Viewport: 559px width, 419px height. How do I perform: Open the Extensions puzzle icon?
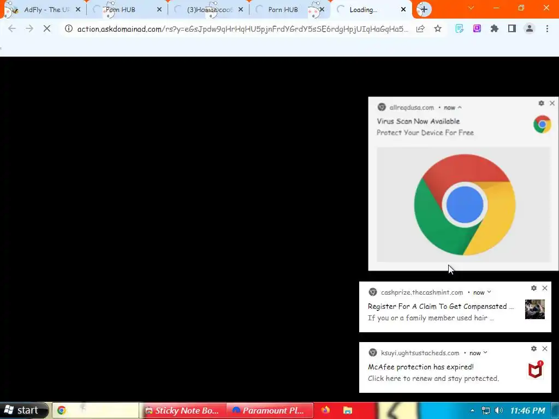coord(495,28)
